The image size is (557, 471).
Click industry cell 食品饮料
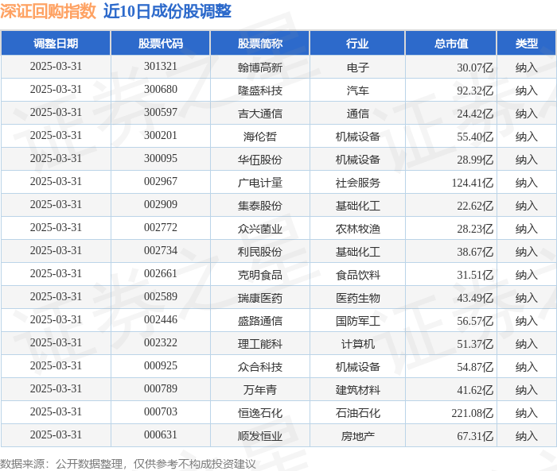coord(358,275)
